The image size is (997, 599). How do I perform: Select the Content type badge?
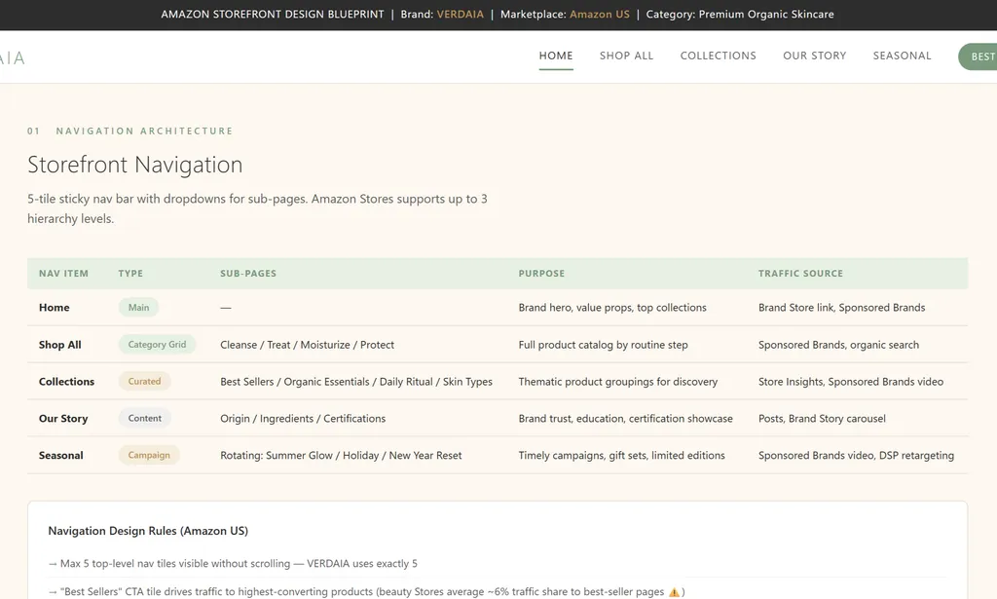145,419
